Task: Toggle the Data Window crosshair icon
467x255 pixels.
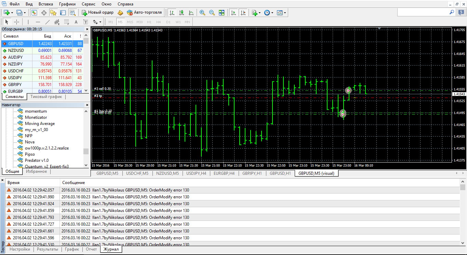Action: point(44,13)
